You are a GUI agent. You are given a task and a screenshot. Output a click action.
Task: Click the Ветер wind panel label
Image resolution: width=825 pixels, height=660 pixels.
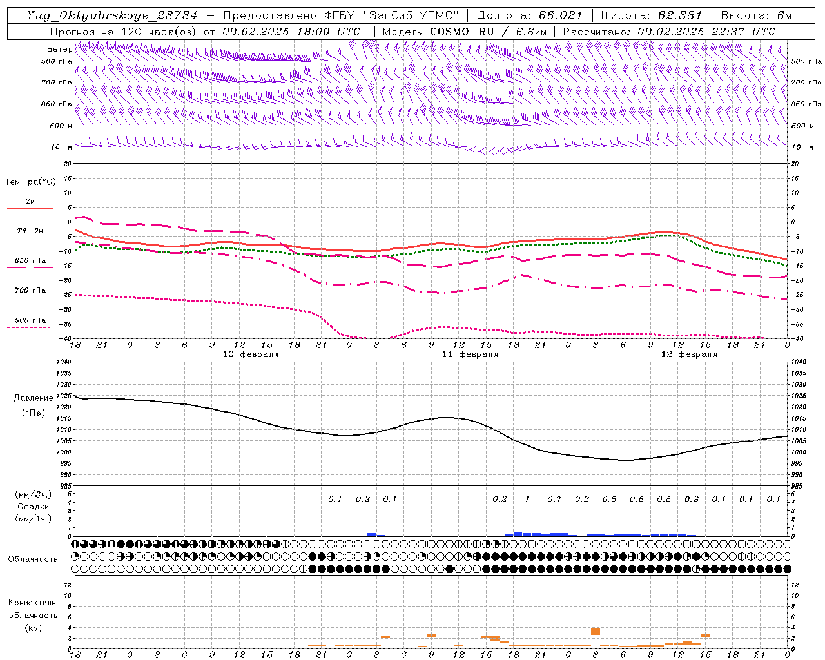click(x=59, y=49)
